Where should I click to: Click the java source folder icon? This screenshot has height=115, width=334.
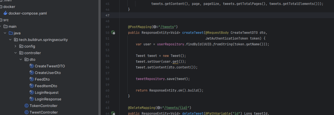pyautogui.click(x=11, y=33)
